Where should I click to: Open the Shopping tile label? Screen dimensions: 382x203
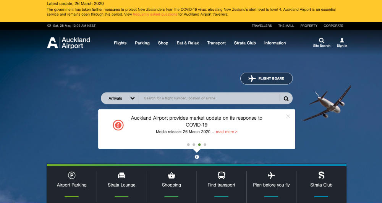click(172, 185)
